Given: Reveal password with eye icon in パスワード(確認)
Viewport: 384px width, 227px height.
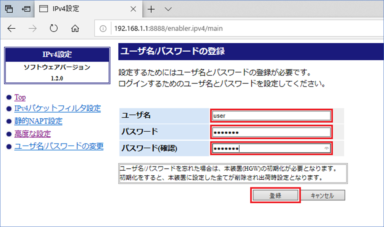Looking at the screenshot, I should point(326,148).
